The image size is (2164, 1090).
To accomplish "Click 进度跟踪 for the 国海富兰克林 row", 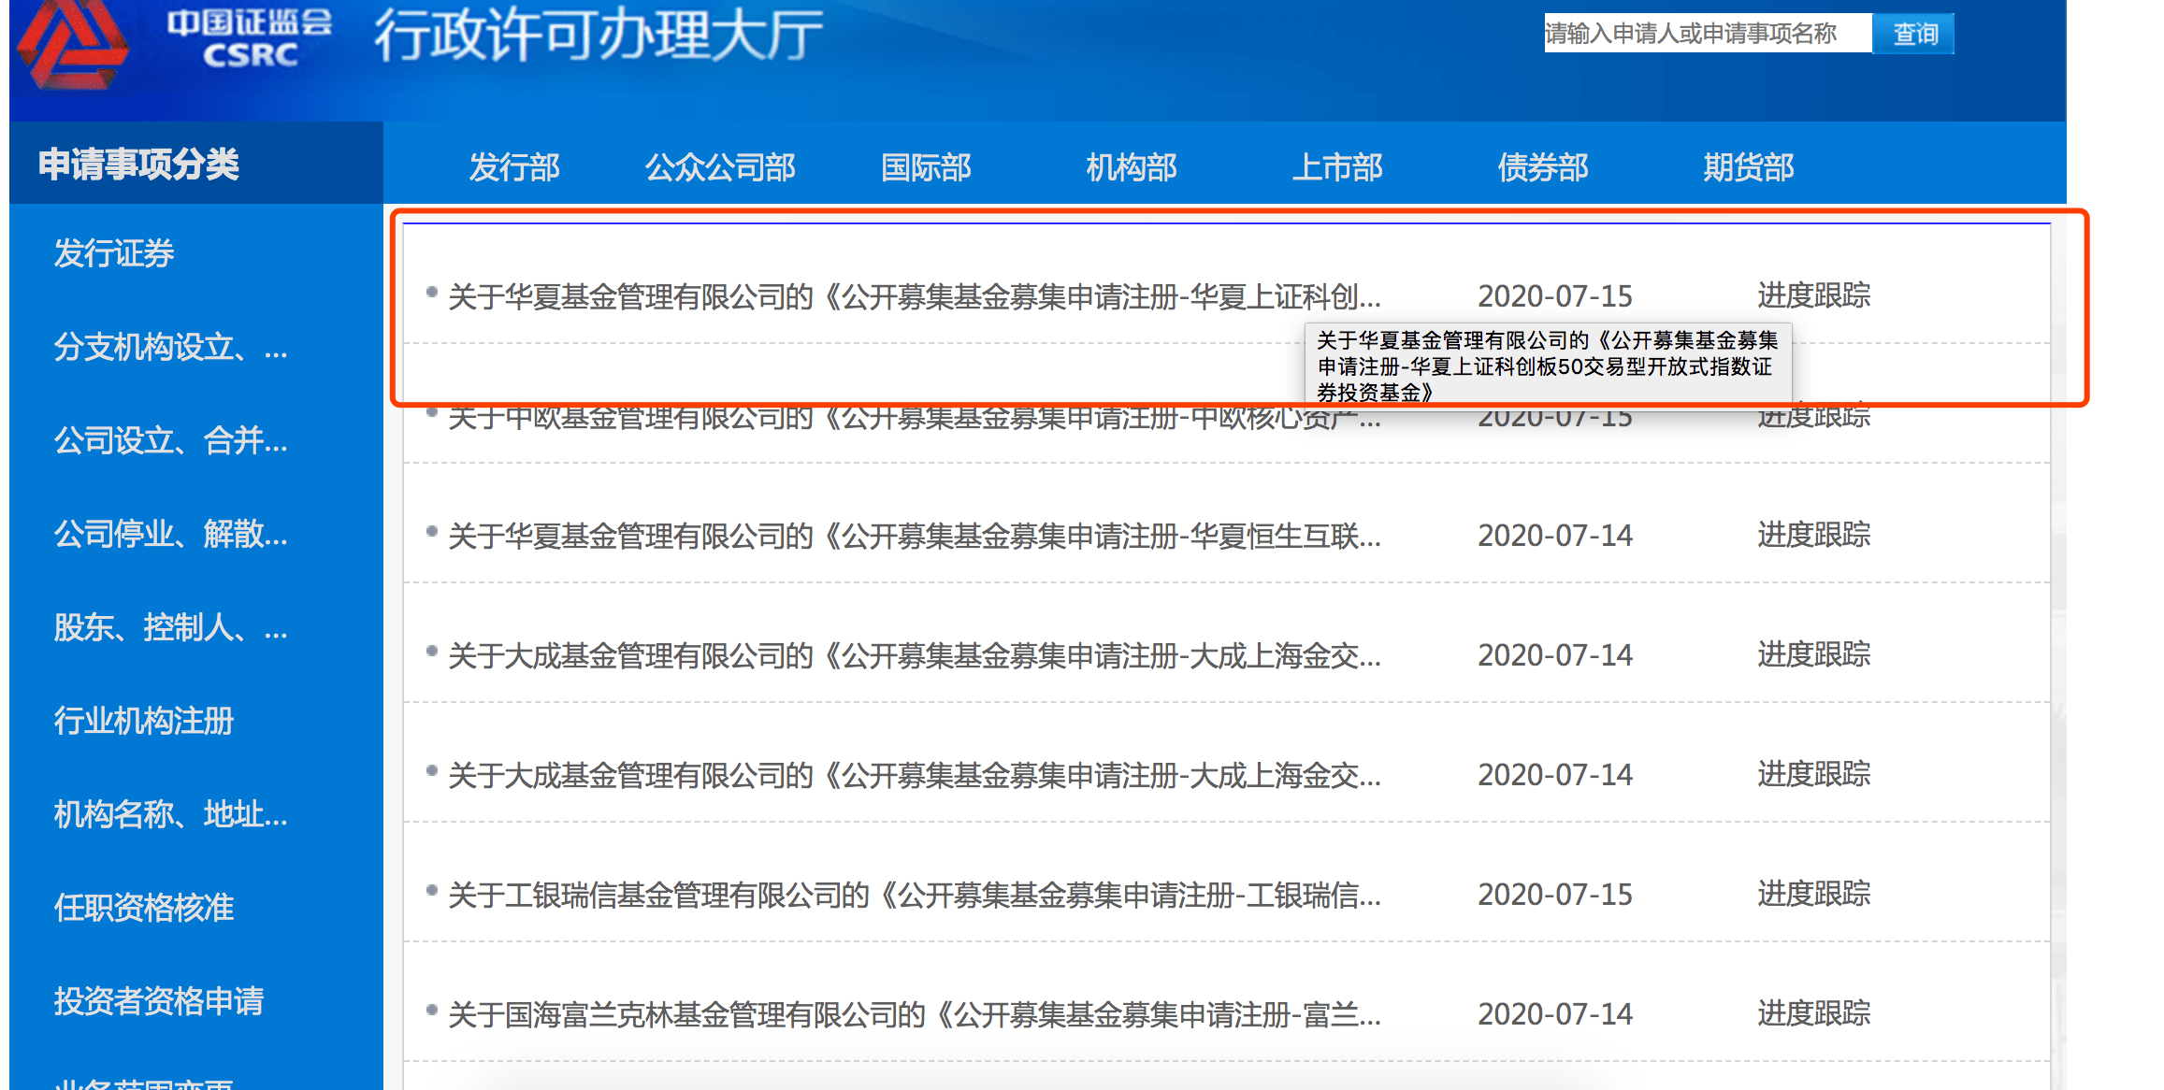I will pos(1814,1013).
